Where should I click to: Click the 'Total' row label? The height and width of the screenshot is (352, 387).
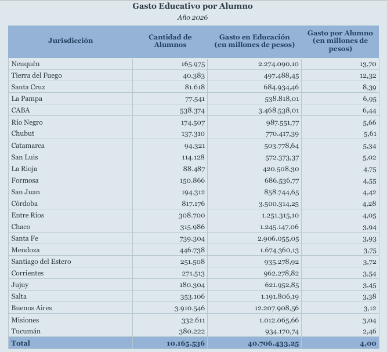pyautogui.click(x=21, y=343)
